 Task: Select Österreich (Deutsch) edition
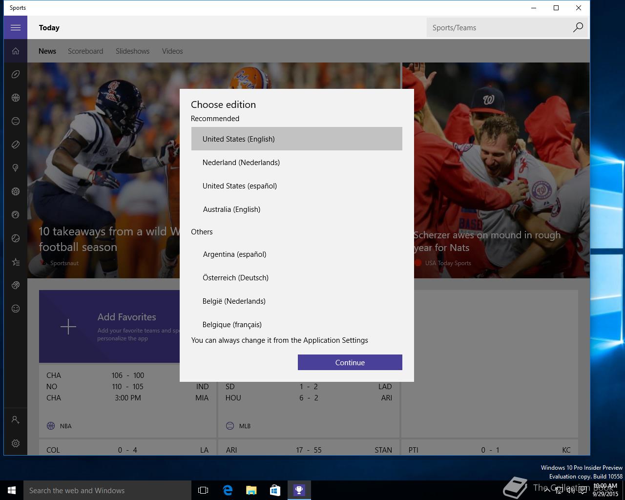[297, 277]
